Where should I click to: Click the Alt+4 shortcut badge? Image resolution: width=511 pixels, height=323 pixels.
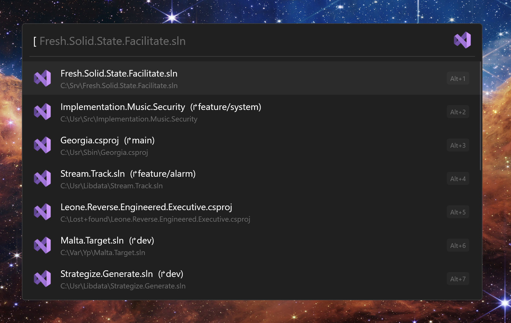click(458, 179)
